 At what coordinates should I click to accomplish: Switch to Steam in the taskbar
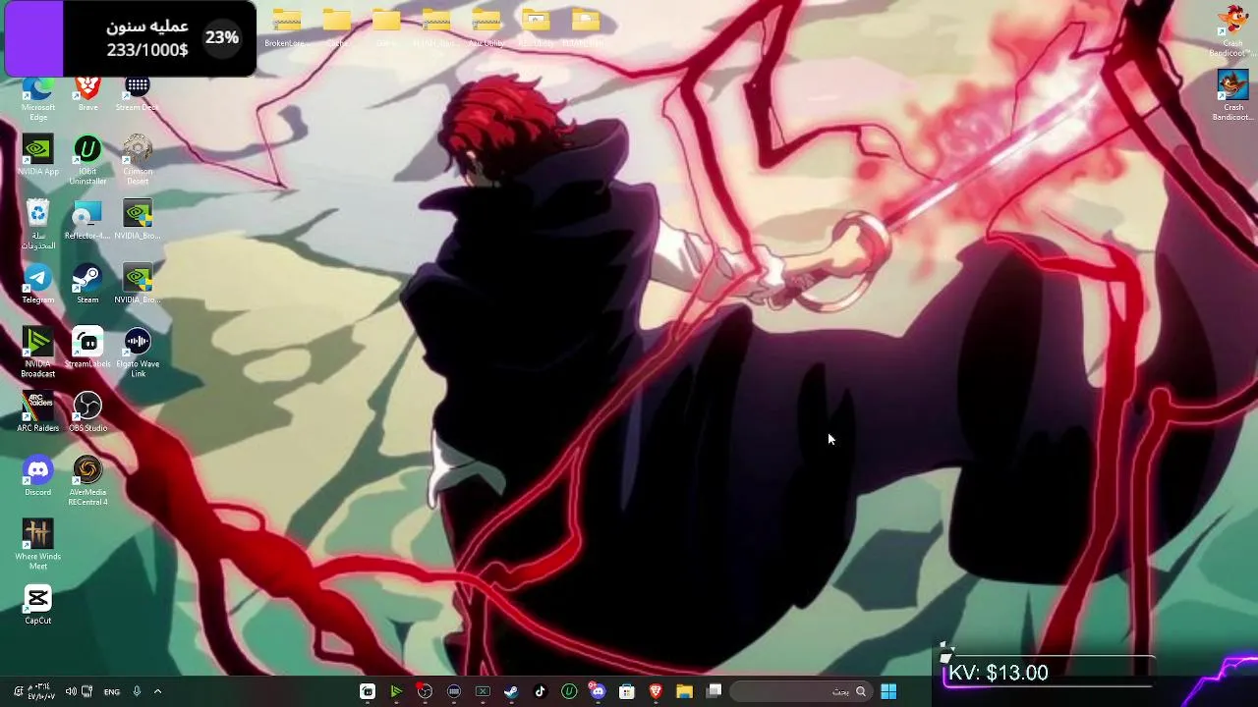(x=511, y=691)
